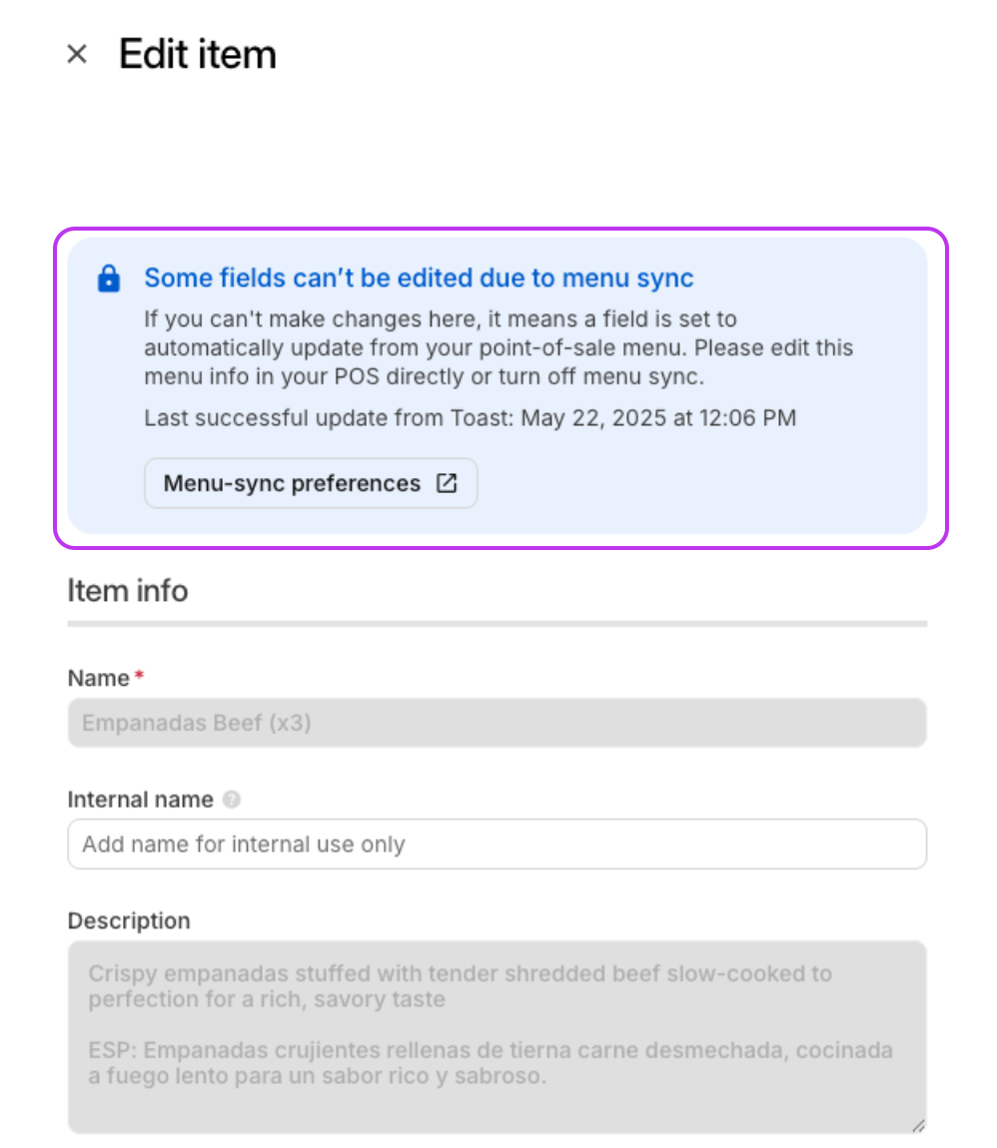Screen dimensions: 997x1148
Task: Click the Description box resize handle
Action: pos(917,1124)
